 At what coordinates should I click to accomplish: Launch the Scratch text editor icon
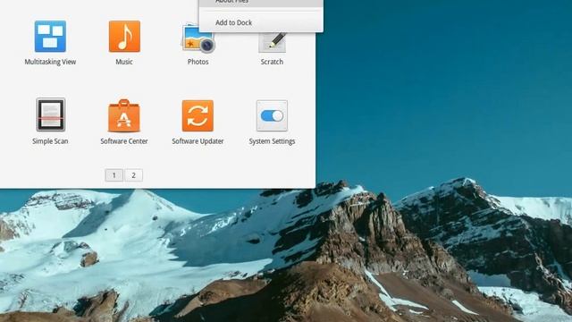coord(273,42)
